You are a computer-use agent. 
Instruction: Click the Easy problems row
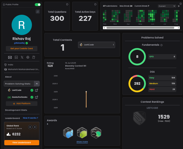[162, 78]
